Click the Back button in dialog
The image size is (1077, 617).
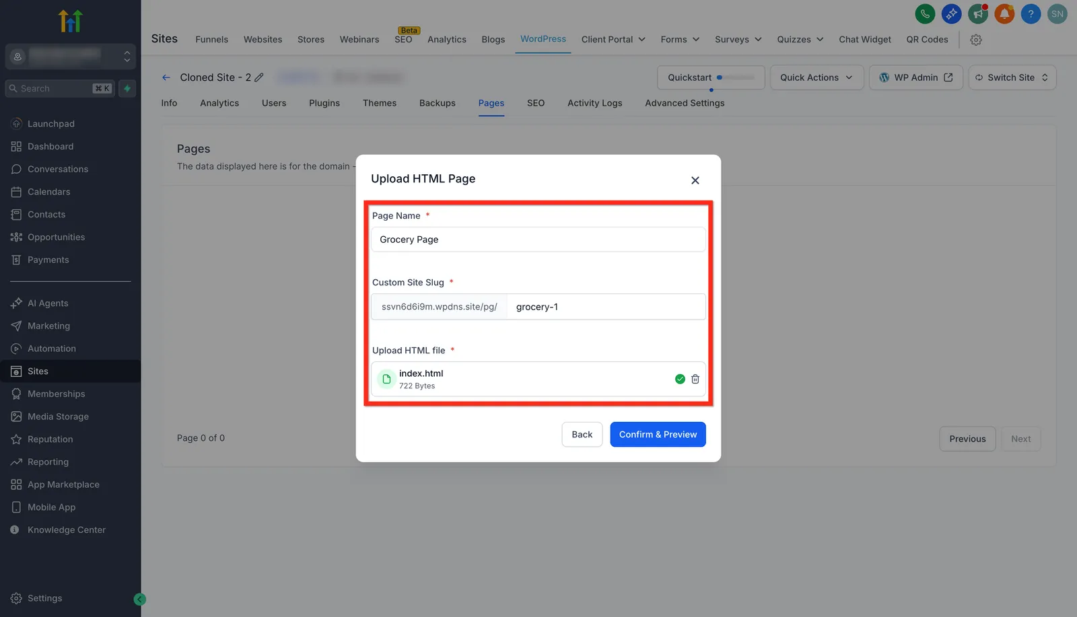click(582, 435)
